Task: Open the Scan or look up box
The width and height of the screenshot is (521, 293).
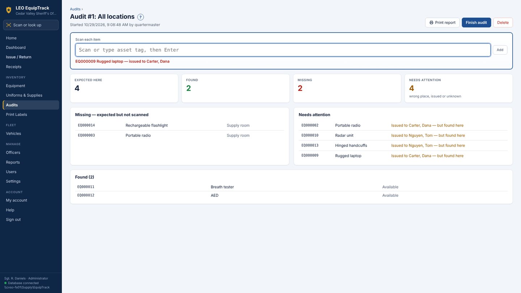Action: tap(31, 25)
